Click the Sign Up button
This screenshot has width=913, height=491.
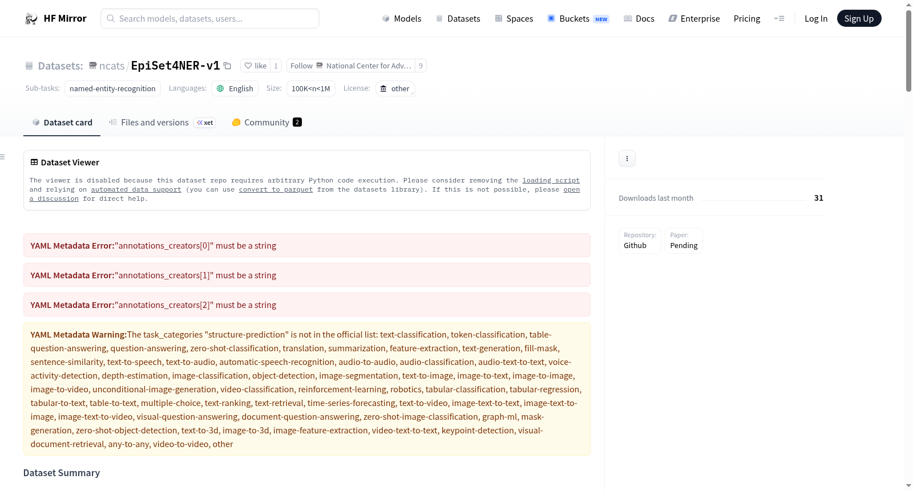click(859, 18)
